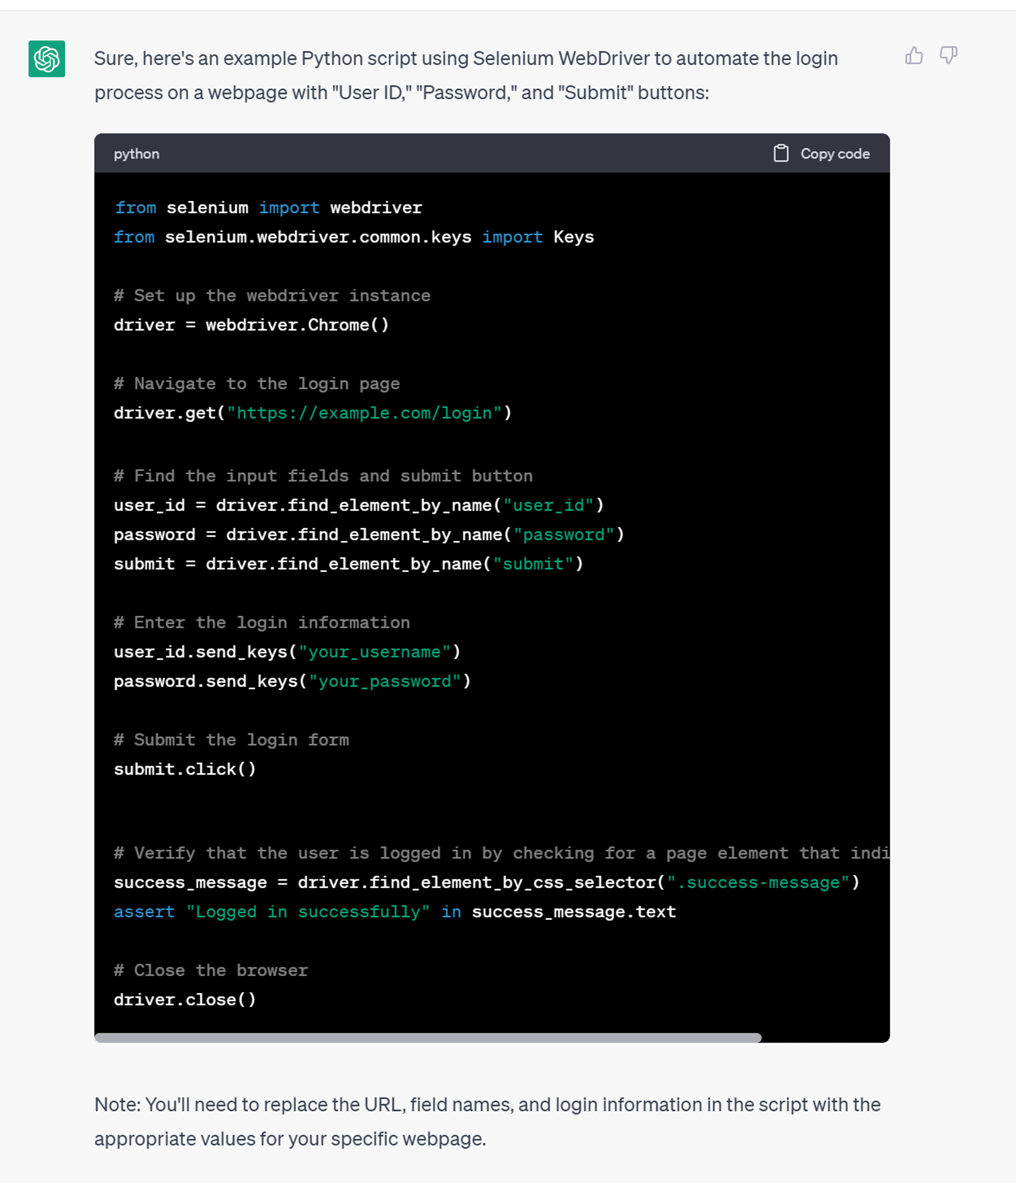Click the comment "# Enter the login information"

[x=262, y=622]
